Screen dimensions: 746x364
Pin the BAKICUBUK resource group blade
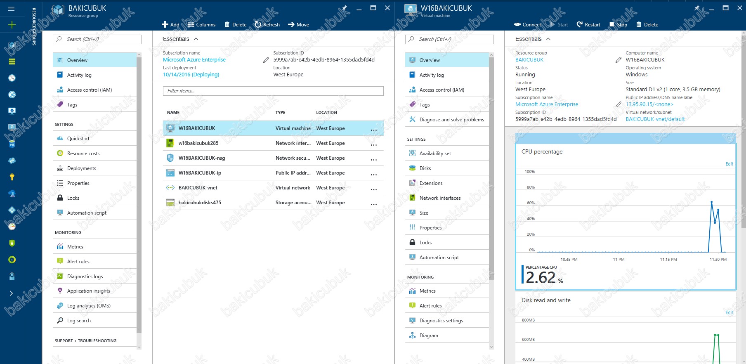tap(345, 8)
